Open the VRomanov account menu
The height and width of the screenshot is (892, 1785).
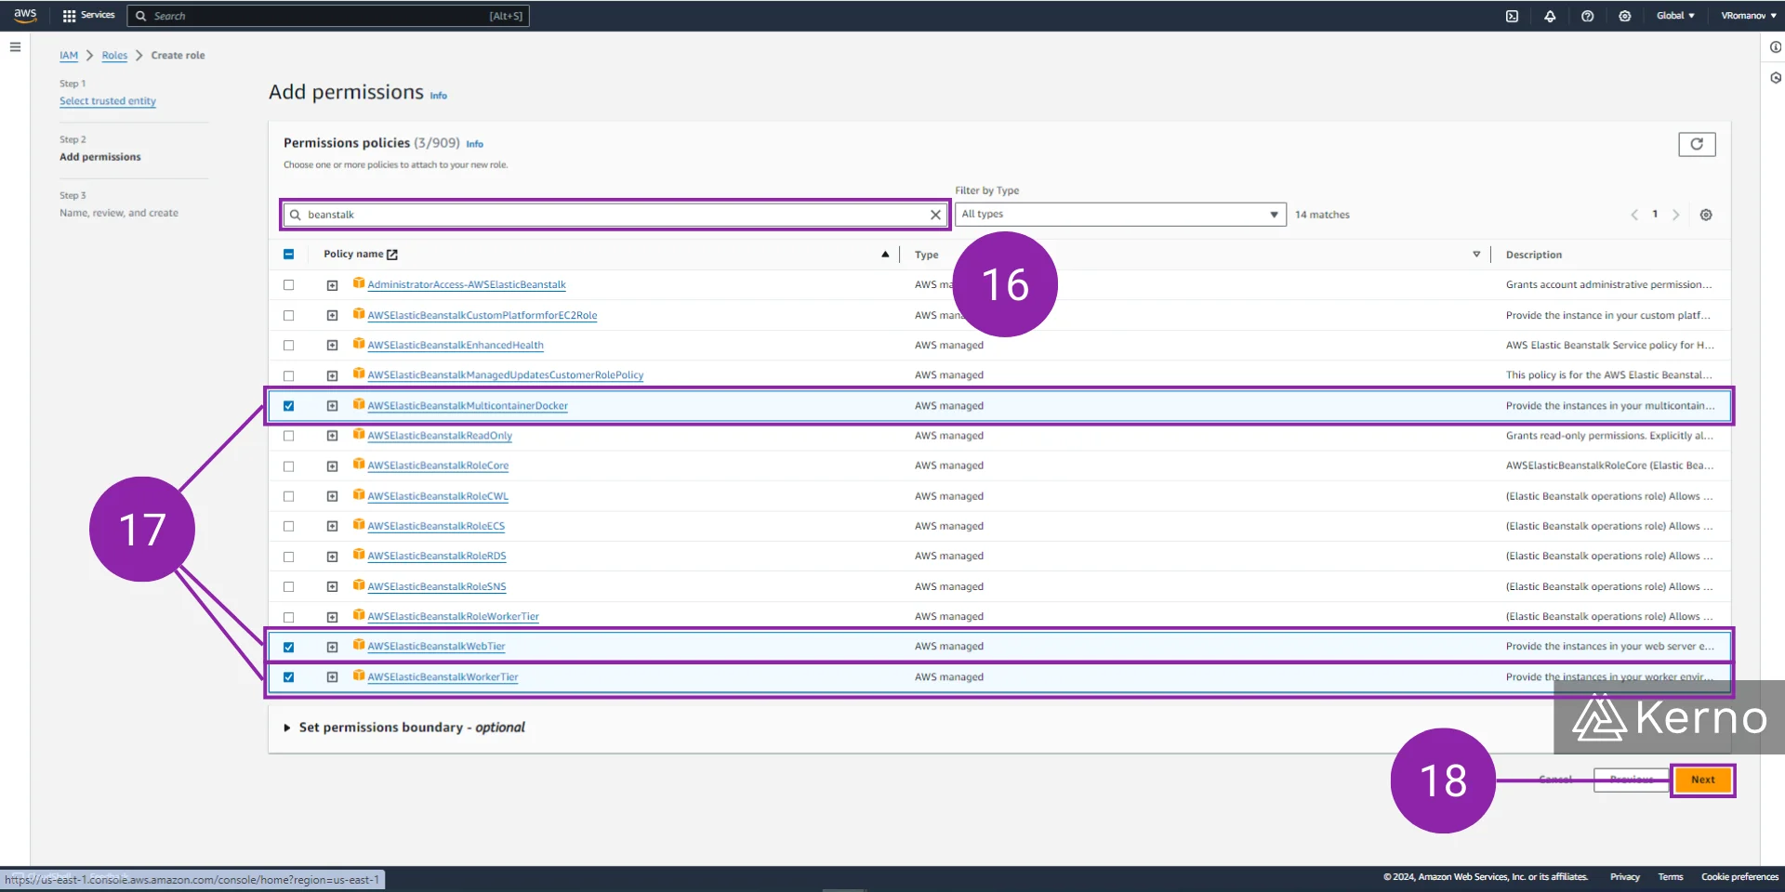pos(1748,16)
